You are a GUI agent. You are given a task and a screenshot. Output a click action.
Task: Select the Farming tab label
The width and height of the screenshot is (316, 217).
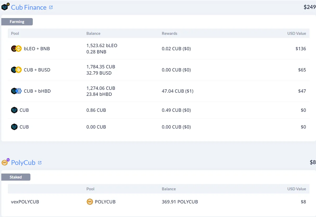[x=17, y=22]
